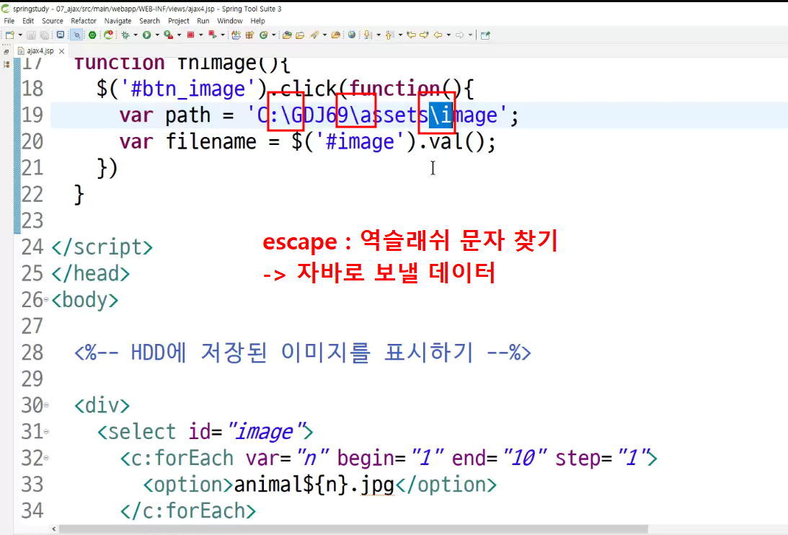The width and height of the screenshot is (788, 535).
Task: Open the terminal monitor icon in the toolbar
Action: tap(61, 35)
